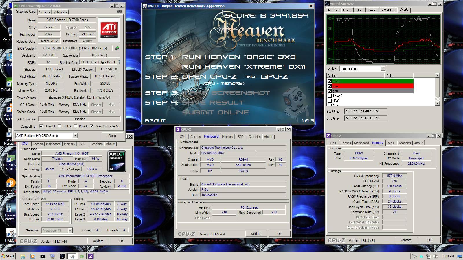Launch Windows Media Player from the taskbar

coord(33,256)
